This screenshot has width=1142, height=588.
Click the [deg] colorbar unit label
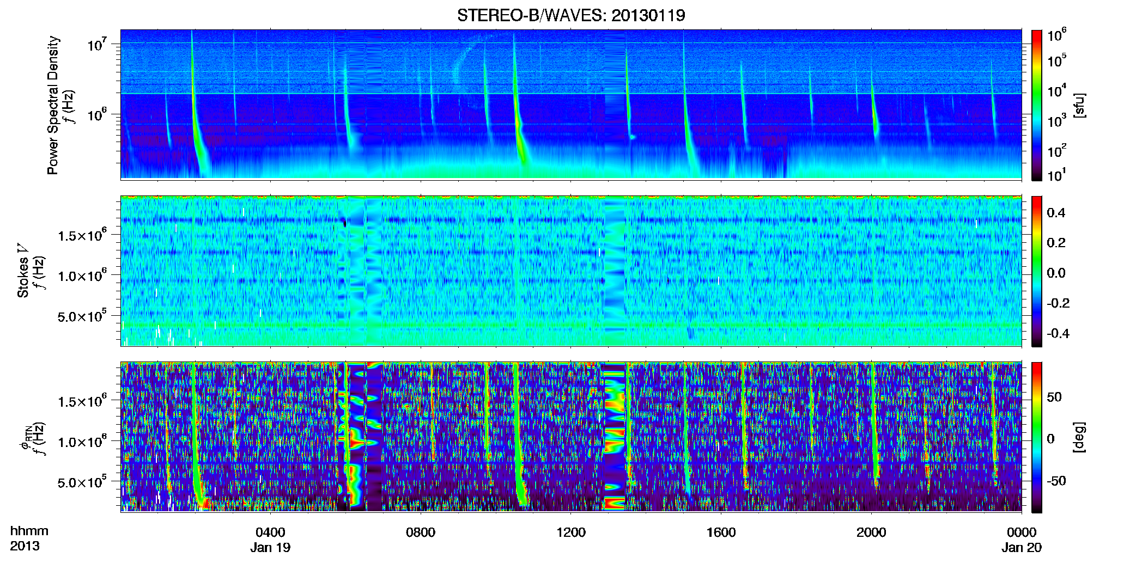(x=1079, y=437)
